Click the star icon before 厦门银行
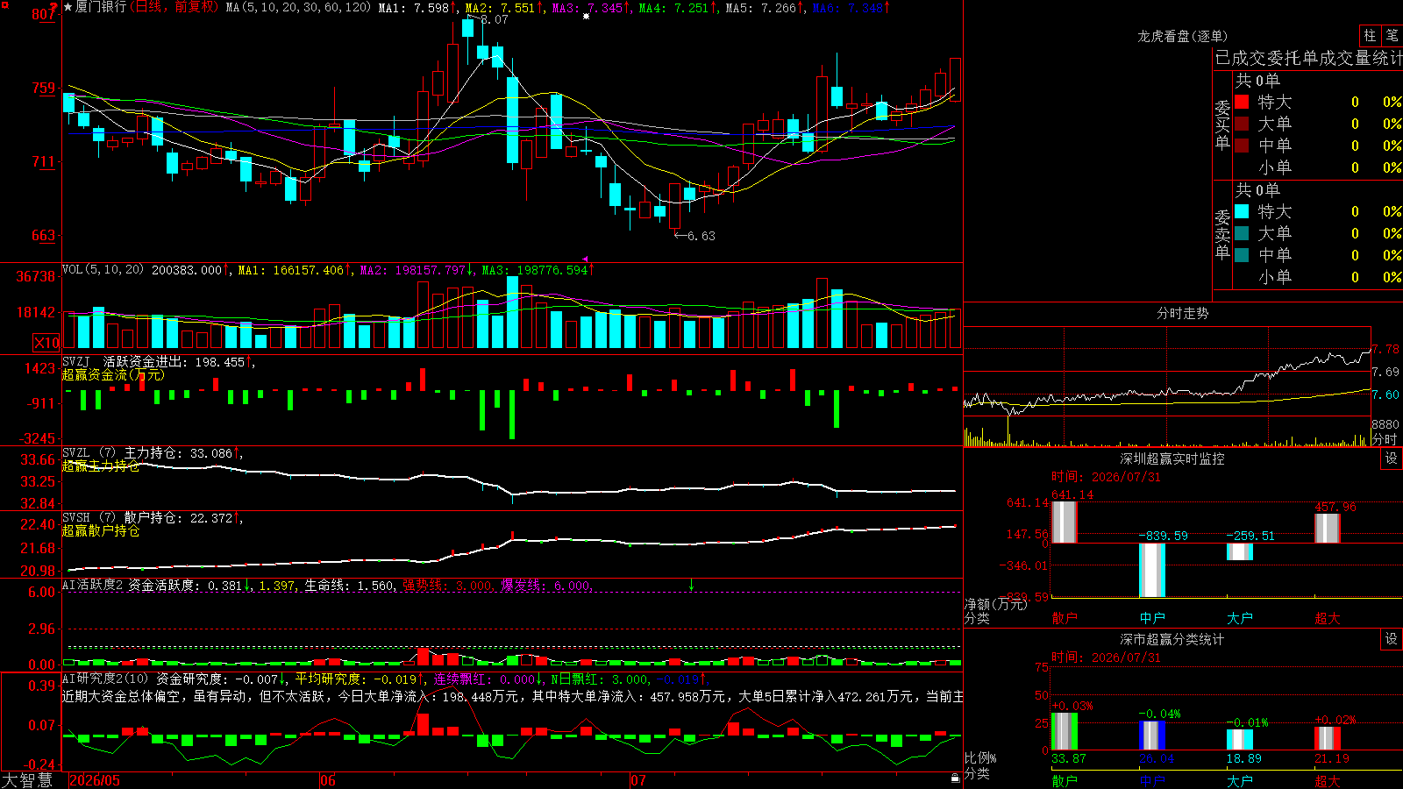Image resolution: width=1403 pixels, height=789 pixels. coord(68,7)
